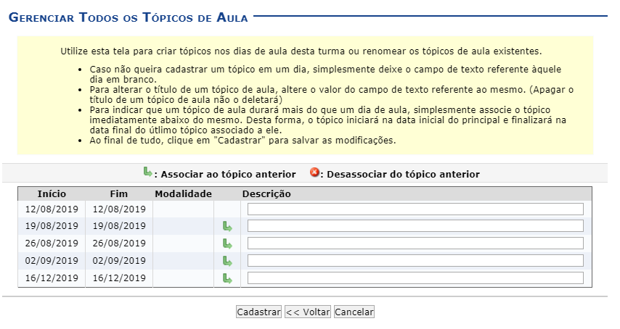
Task: Click green arrow icon in the legend
Action: tap(148, 173)
